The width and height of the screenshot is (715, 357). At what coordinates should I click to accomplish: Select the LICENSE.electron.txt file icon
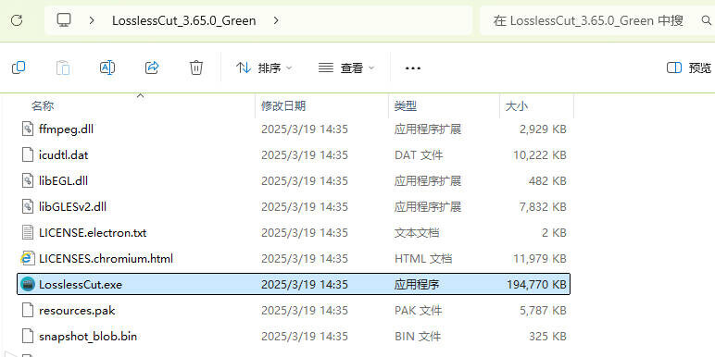click(28, 233)
